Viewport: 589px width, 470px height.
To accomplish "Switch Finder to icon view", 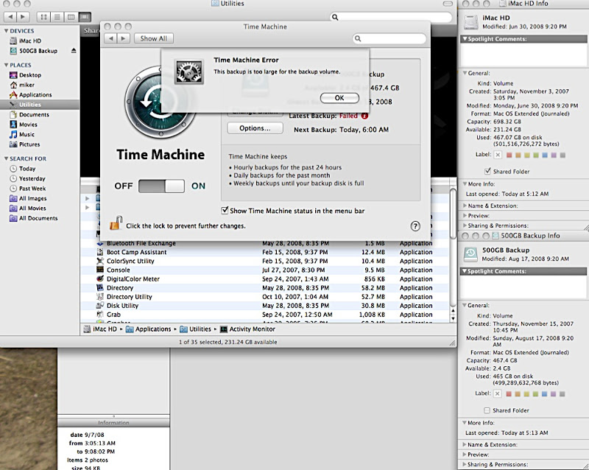I will [43, 17].
